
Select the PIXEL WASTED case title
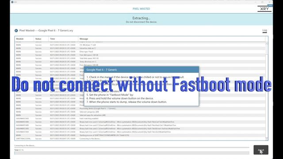tap(141, 9)
